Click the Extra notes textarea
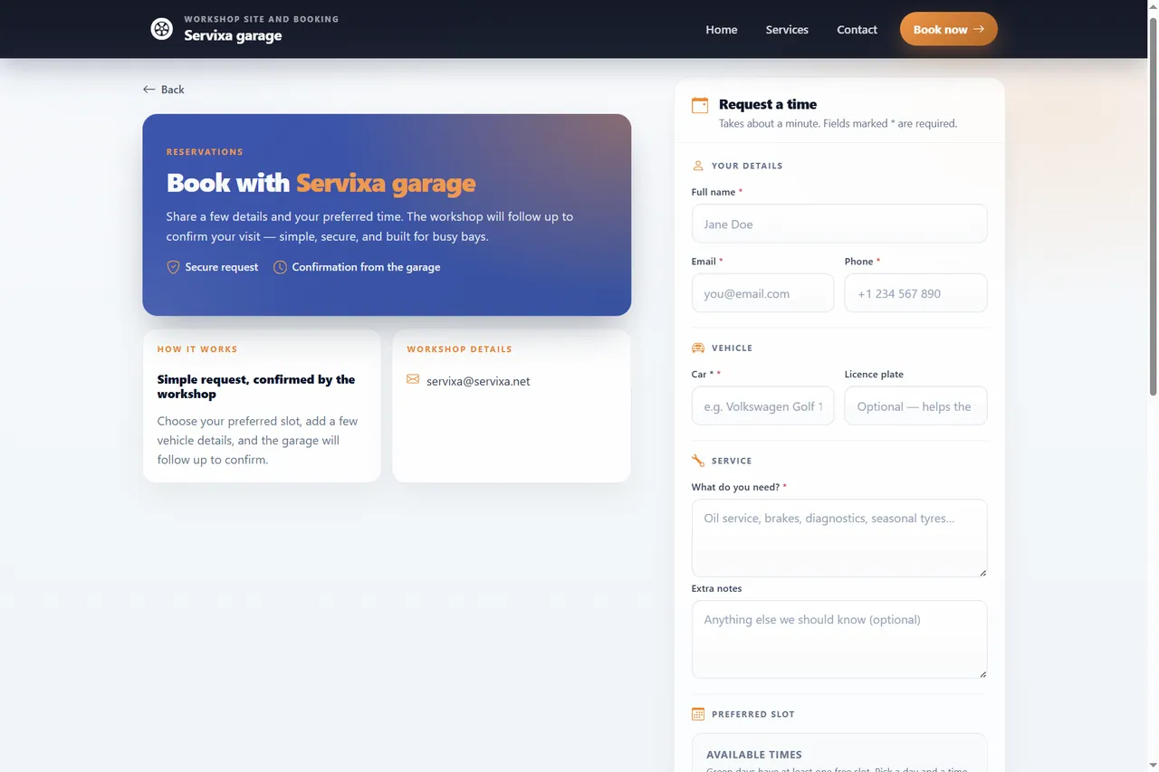1159x772 pixels. 839,639
